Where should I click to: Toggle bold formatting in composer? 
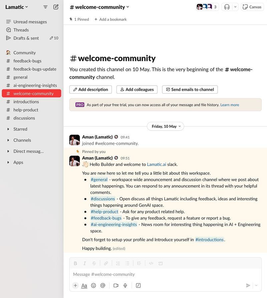75,263
